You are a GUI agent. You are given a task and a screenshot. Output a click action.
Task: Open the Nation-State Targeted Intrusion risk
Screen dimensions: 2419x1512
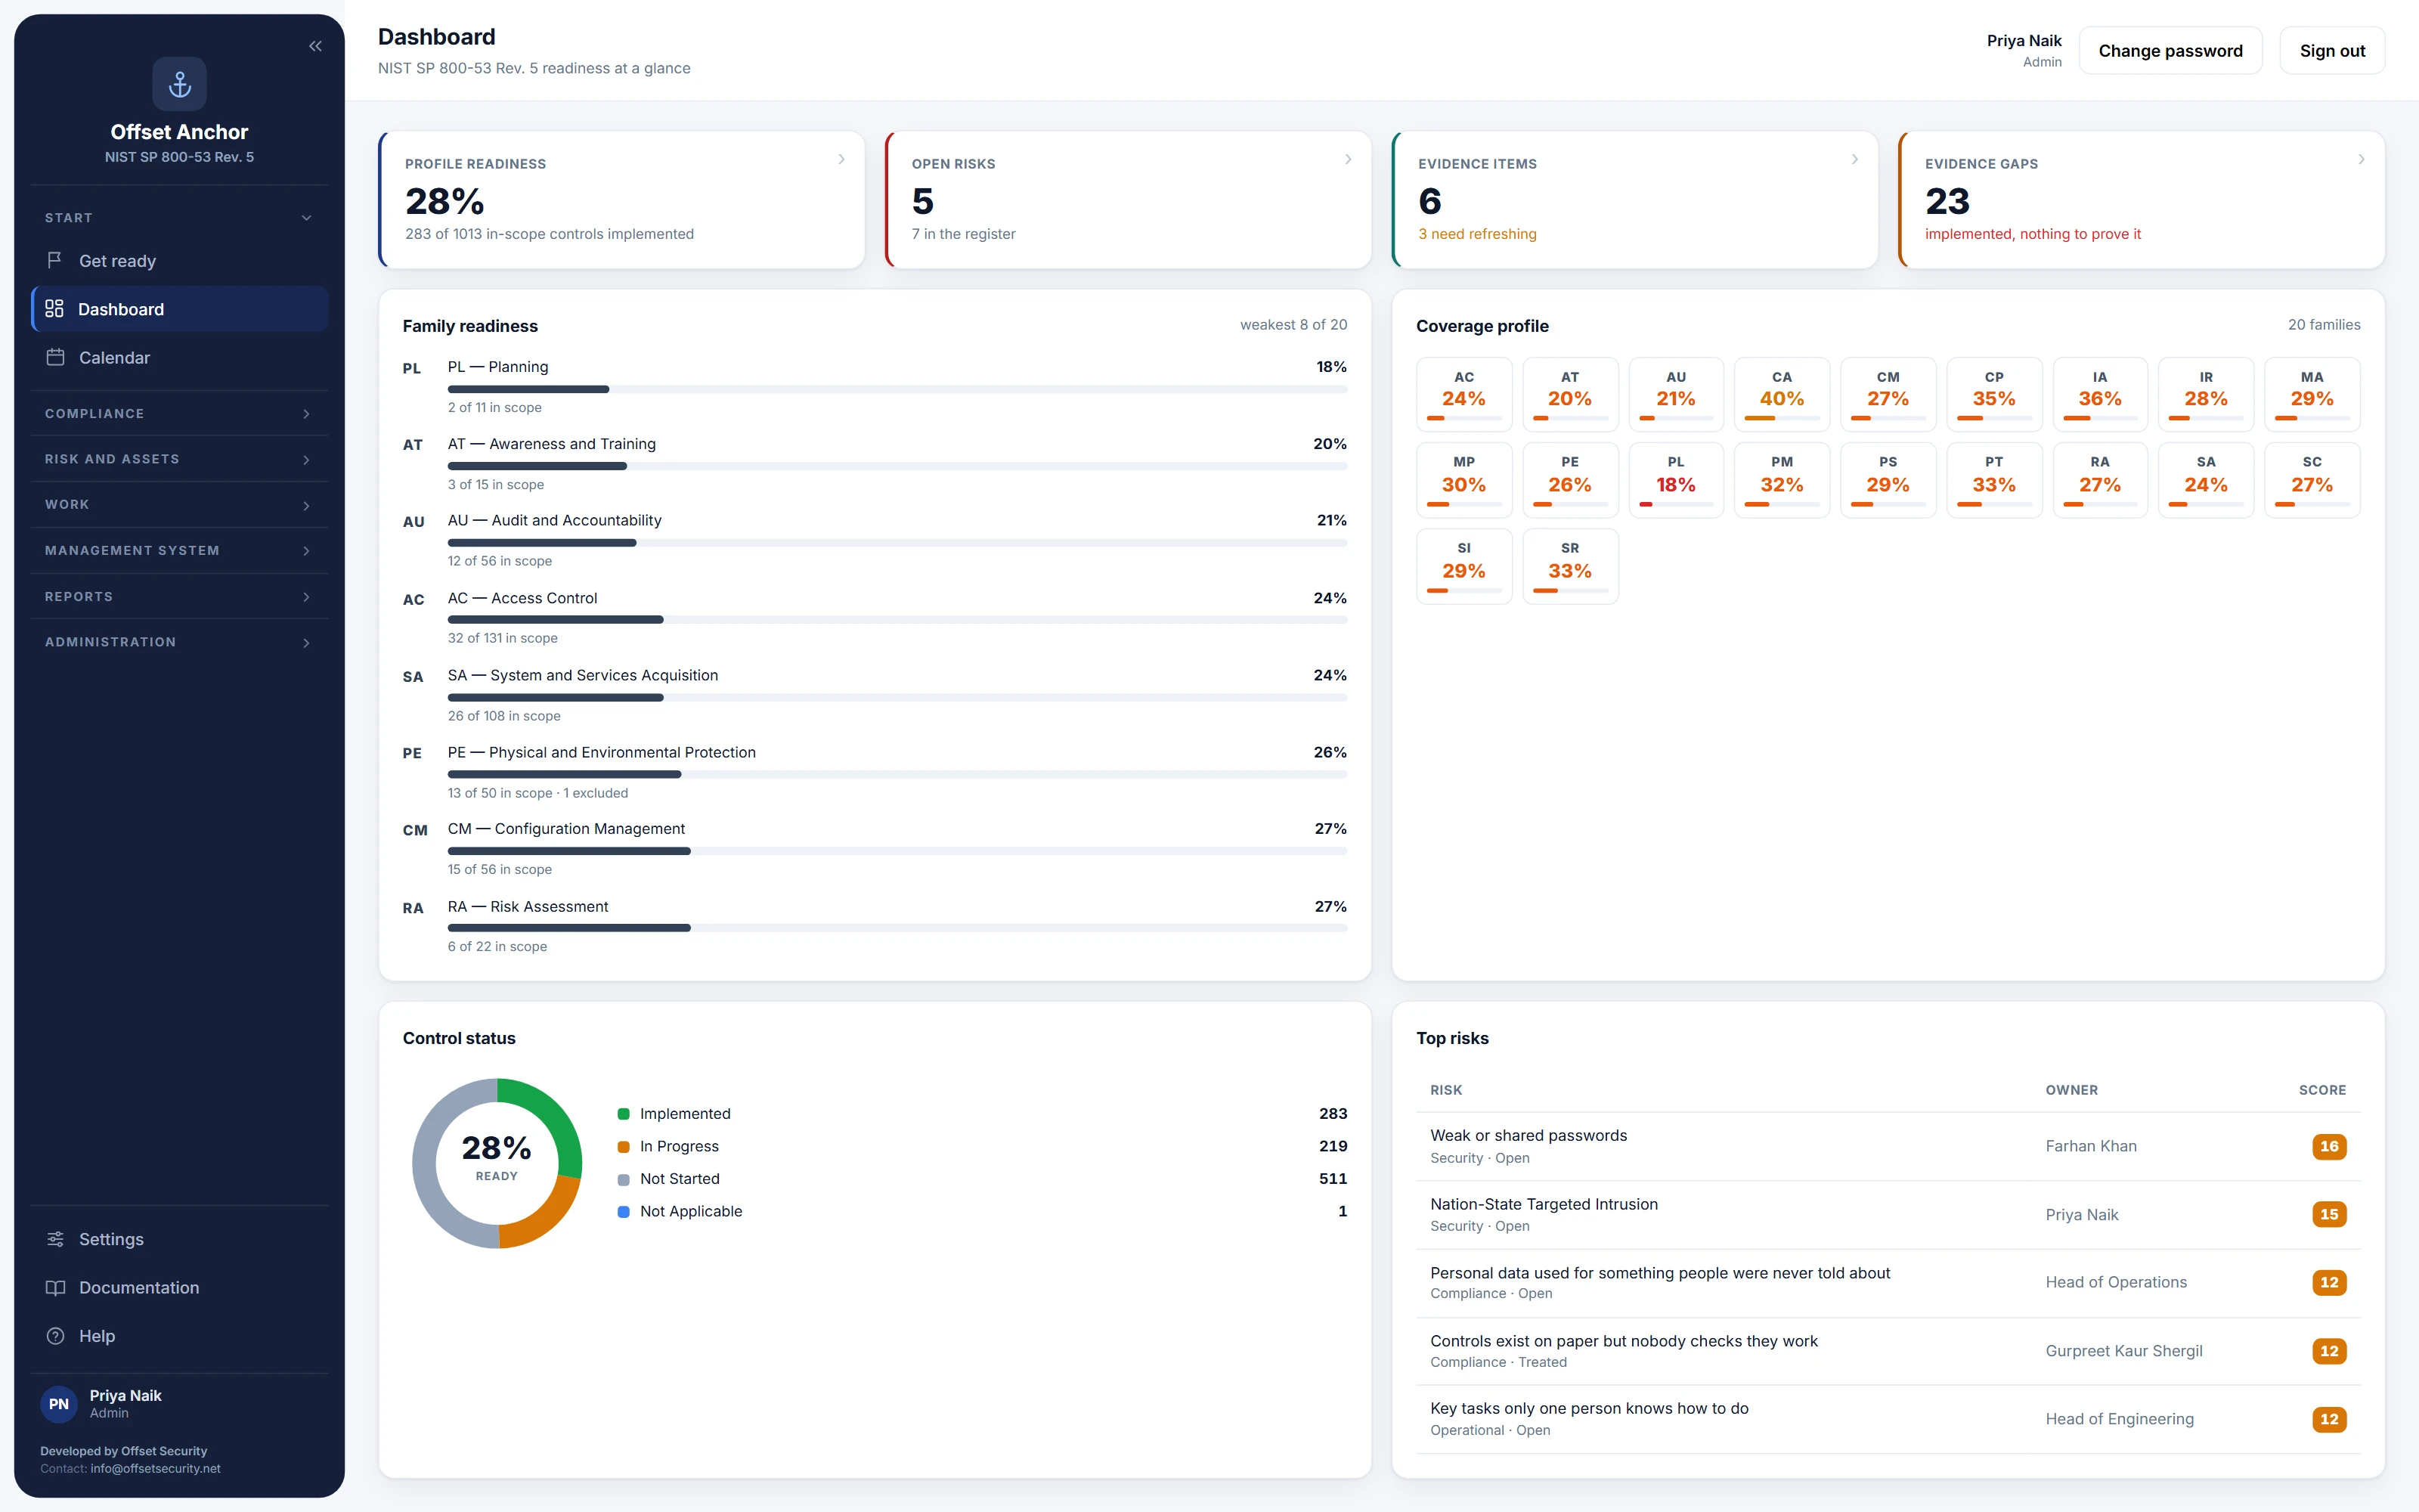[x=1888, y=1215]
